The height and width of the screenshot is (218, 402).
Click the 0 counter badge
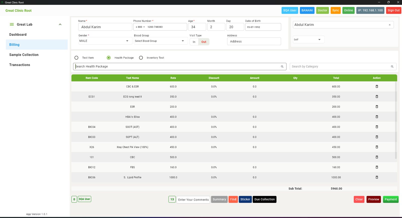tap(74, 199)
